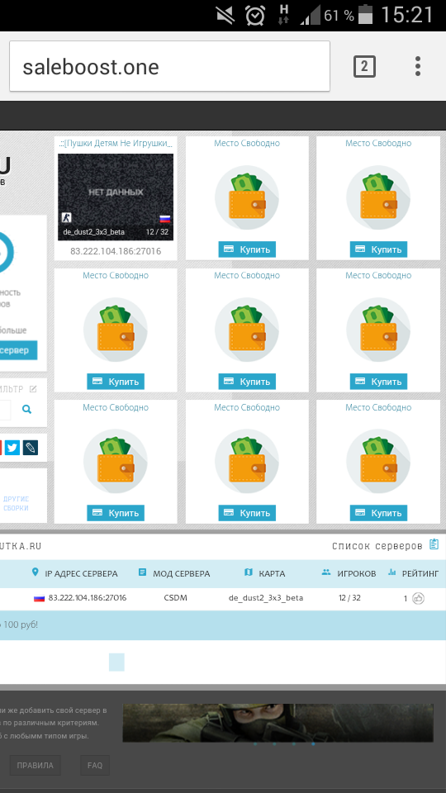Click the magnifier search icon in filter
This screenshot has height=793, width=446.
tap(26, 410)
